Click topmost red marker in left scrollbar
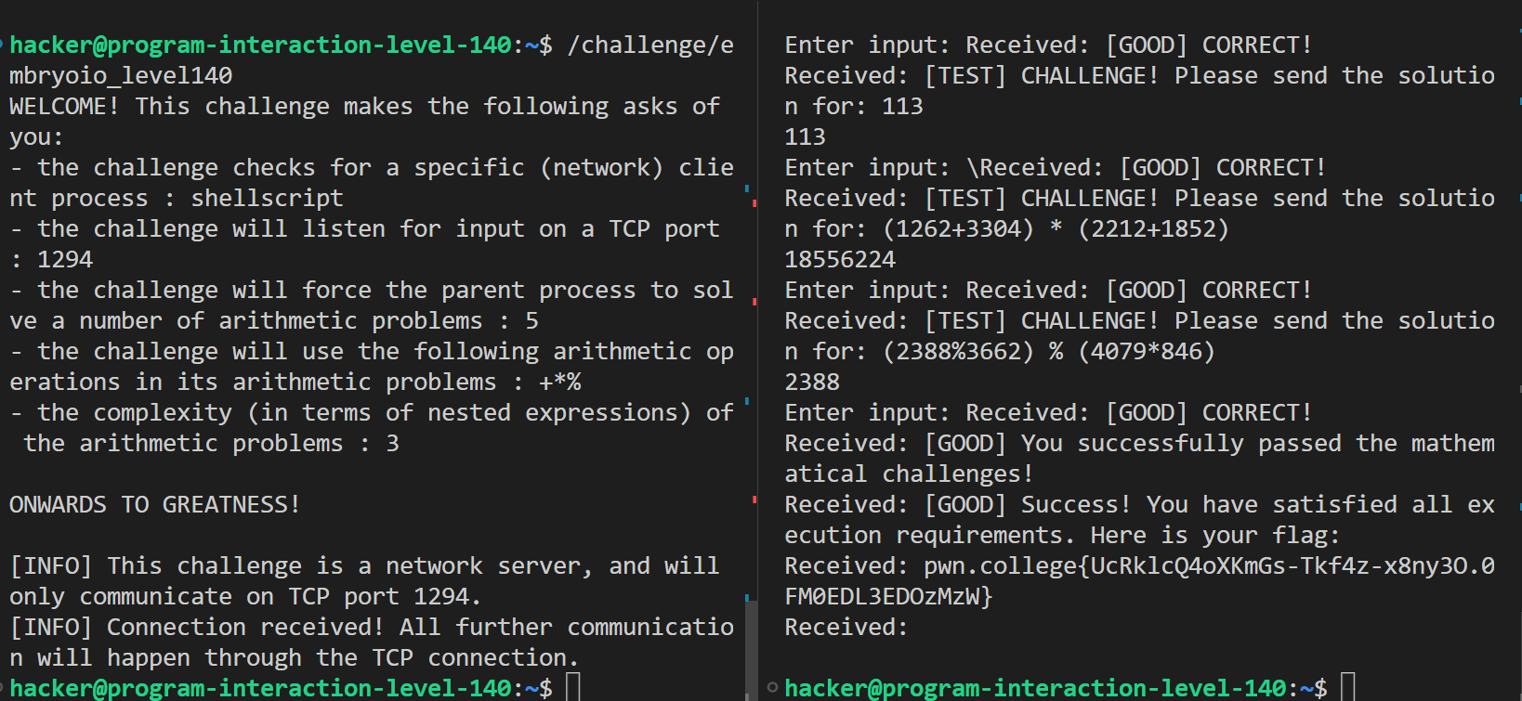 (x=754, y=202)
